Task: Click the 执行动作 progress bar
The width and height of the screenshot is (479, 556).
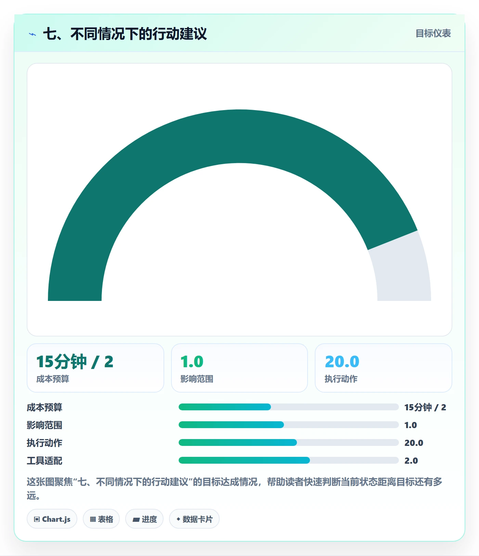Action: [289, 442]
